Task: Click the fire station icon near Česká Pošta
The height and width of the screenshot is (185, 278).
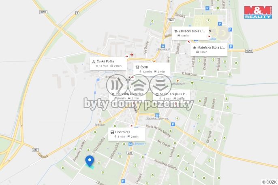Action: [132, 55]
